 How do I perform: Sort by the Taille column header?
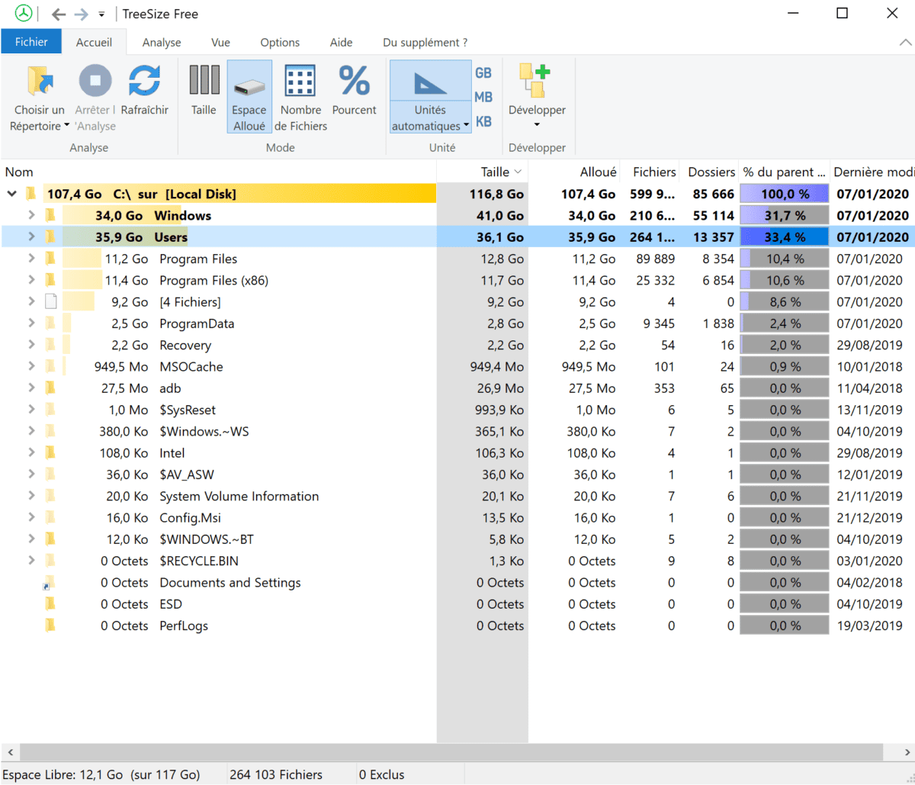click(495, 172)
